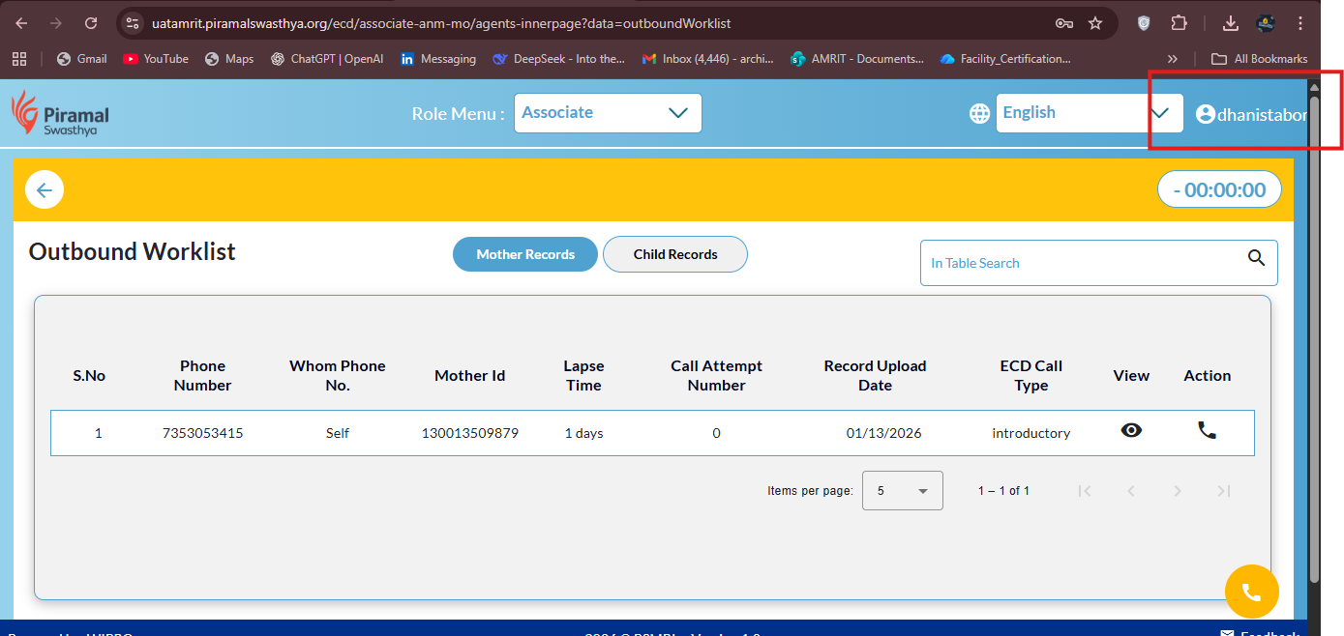The image size is (1344, 636).
Task: Click the user profile avatar icon
Action: click(x=1205, y=114)
